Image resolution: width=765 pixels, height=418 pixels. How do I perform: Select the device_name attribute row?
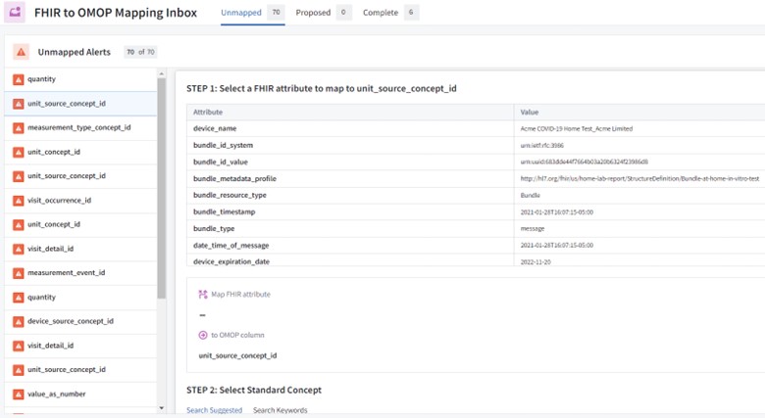pos(349,128)
